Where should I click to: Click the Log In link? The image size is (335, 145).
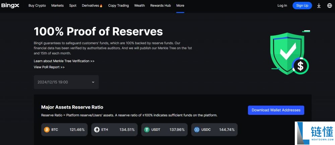282,6
